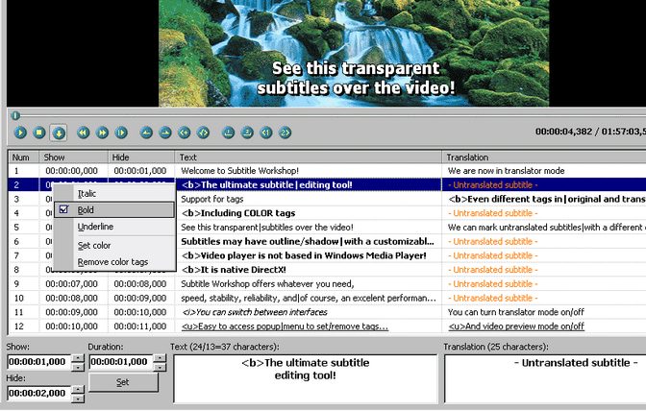The width and height of the screenshot is (646, 411).
Task: Click the icon with a left arrow and plus sign
Action: tap(185, 133)
